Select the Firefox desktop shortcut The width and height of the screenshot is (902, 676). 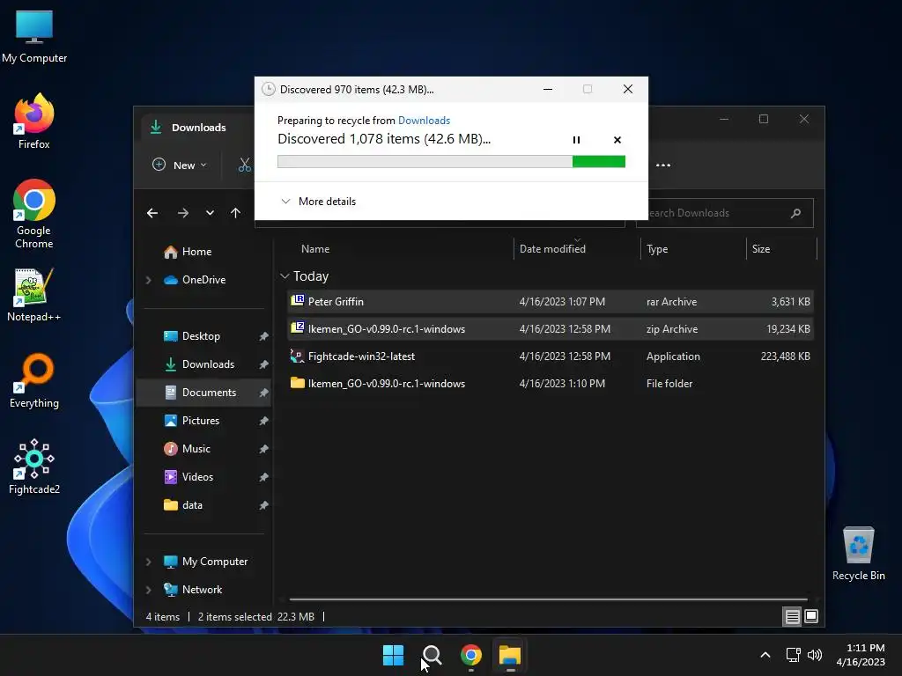pos(34,121)
